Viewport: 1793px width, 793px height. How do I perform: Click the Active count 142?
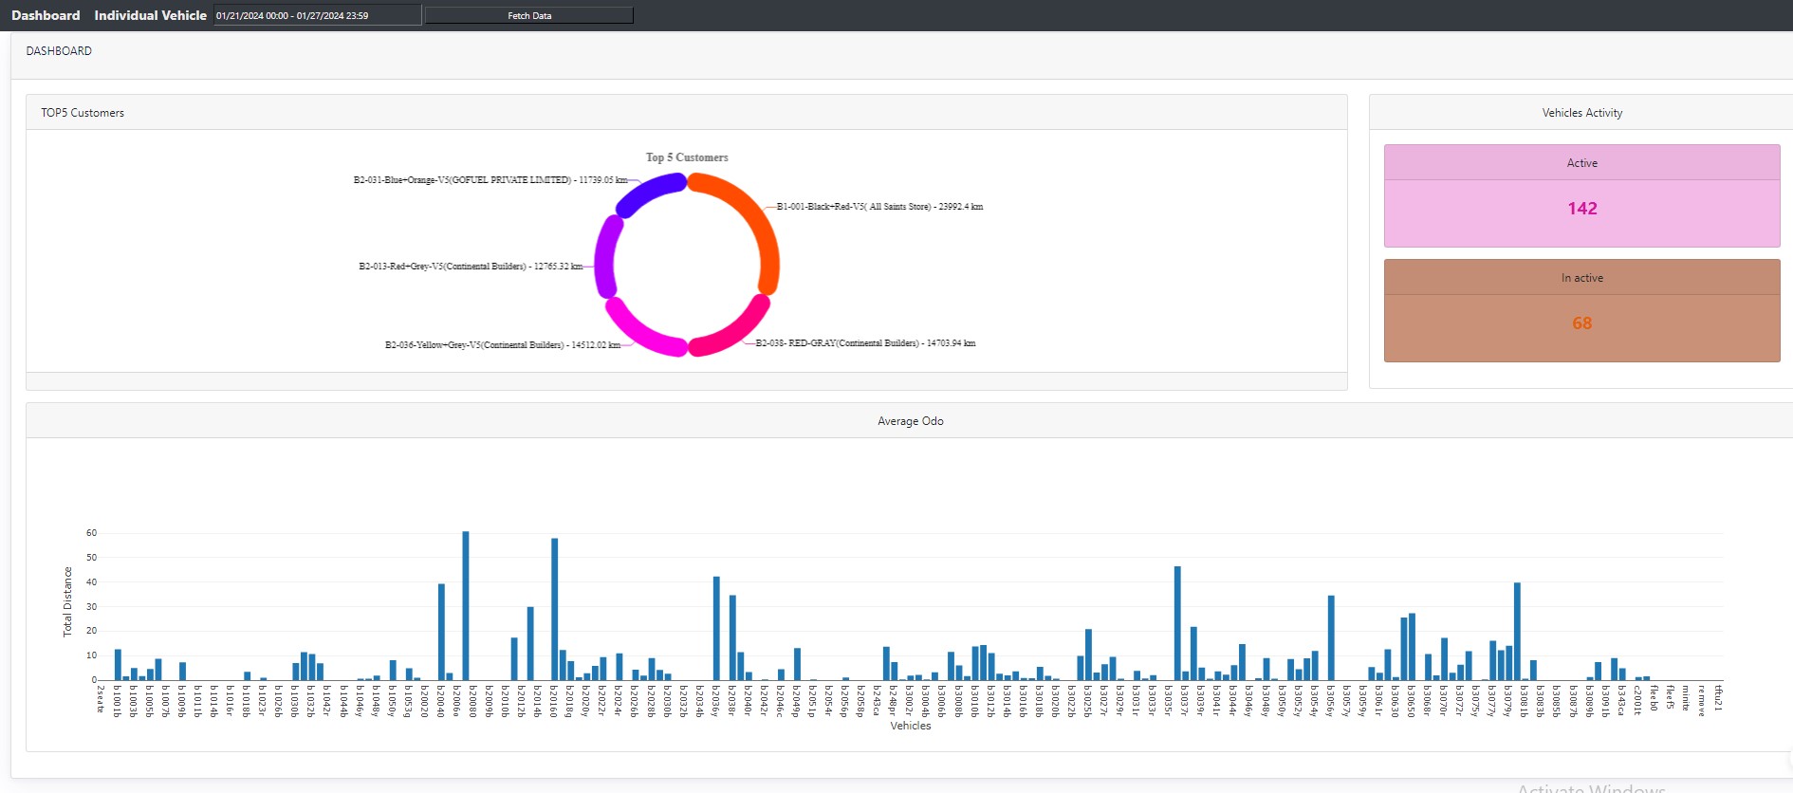click(x=1581, y=209)
